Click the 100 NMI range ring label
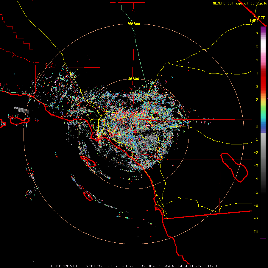268x268 pixels. [134, 24]
